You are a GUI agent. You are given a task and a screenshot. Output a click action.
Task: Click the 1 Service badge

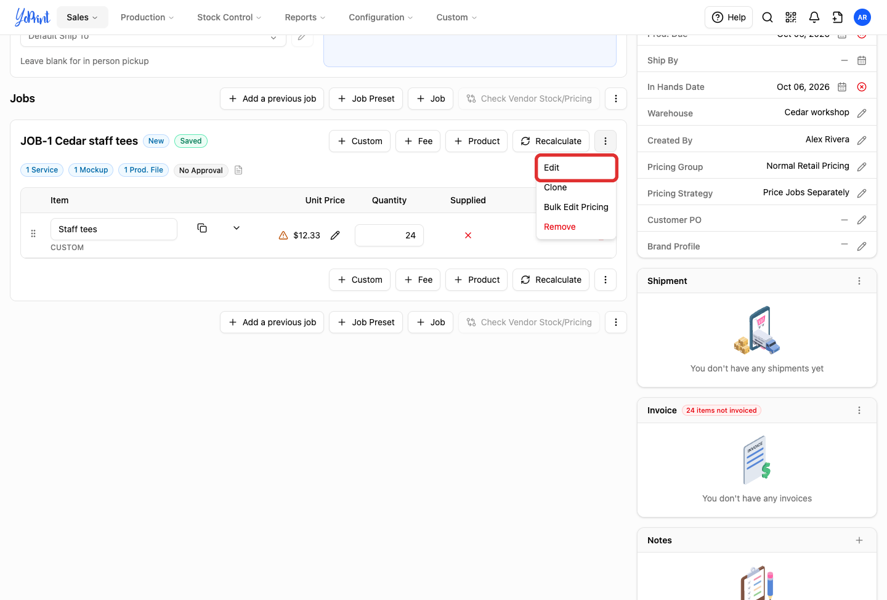tap(42, 170)
